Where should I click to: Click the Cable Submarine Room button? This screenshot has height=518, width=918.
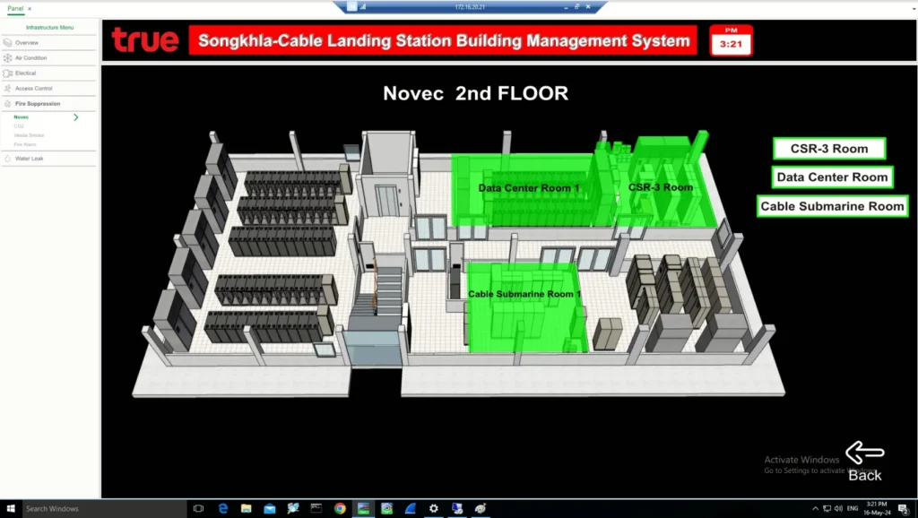pos(832,206)
